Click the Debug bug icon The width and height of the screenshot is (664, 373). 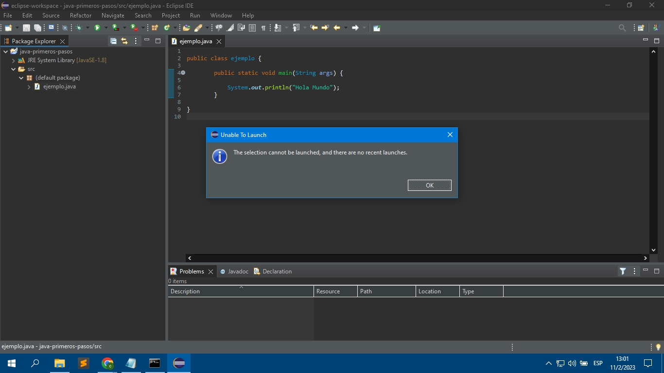79,28
